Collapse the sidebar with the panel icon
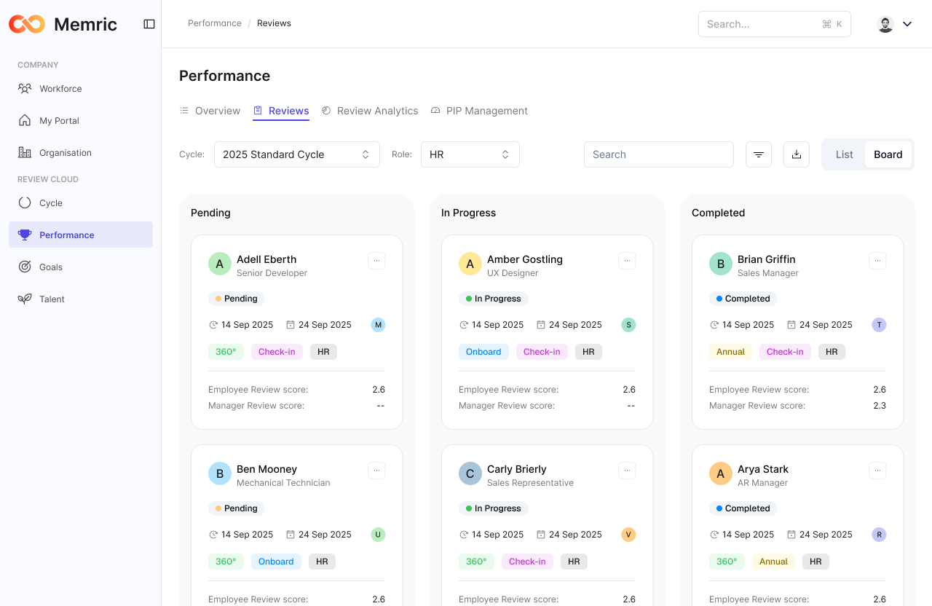Image resolution: width=932 pixels, height=606 pixels. 149,24
